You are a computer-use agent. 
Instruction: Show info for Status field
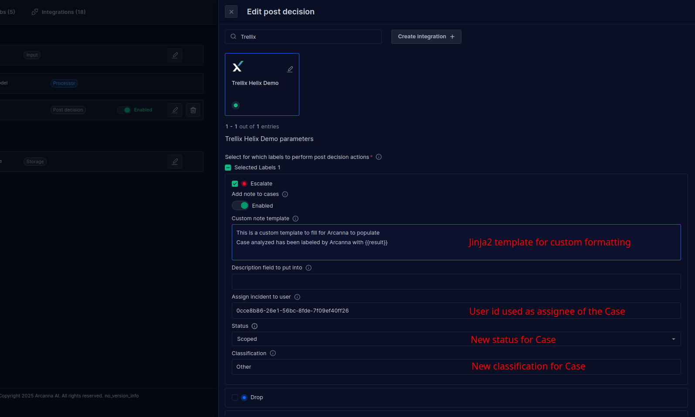pyautogui.click(x=254, y=326)
